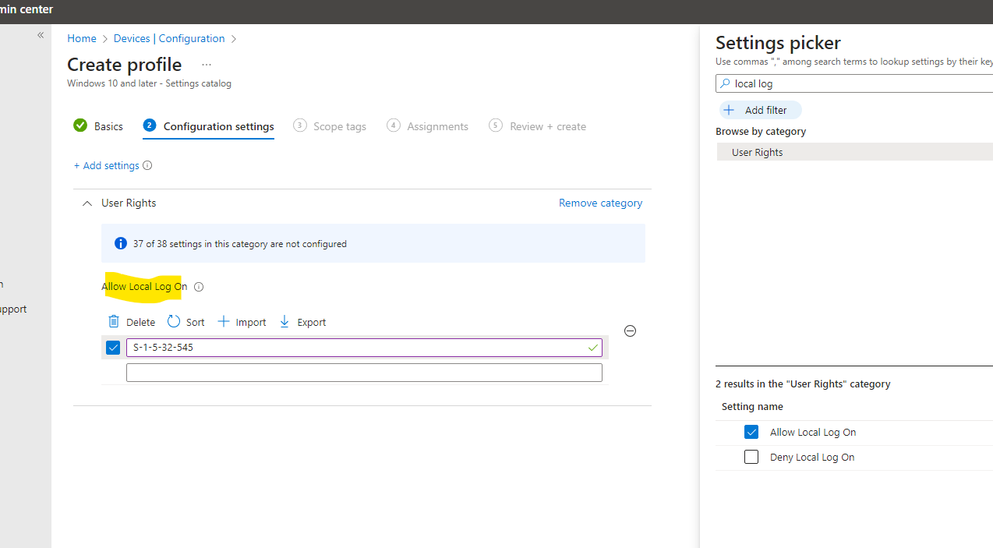Collapse the User Rights category chevron
The height and width of the screenshot is (548, 993).
point(87,203)
